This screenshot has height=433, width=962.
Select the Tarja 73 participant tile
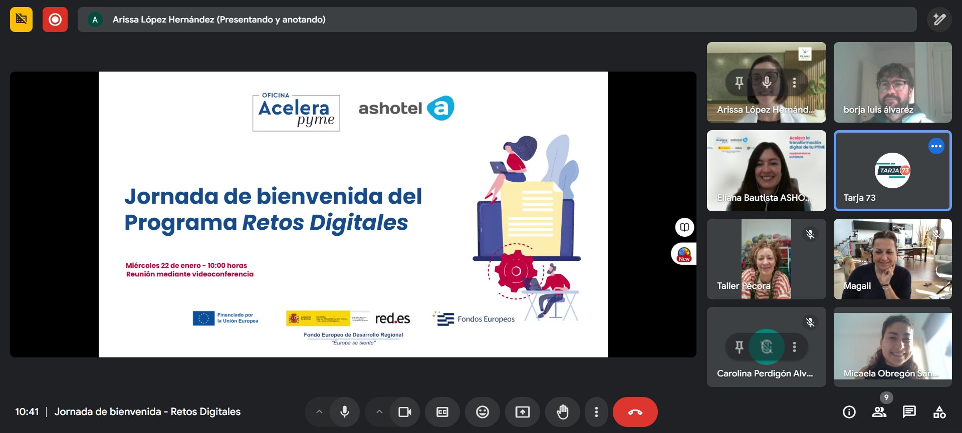893,171
